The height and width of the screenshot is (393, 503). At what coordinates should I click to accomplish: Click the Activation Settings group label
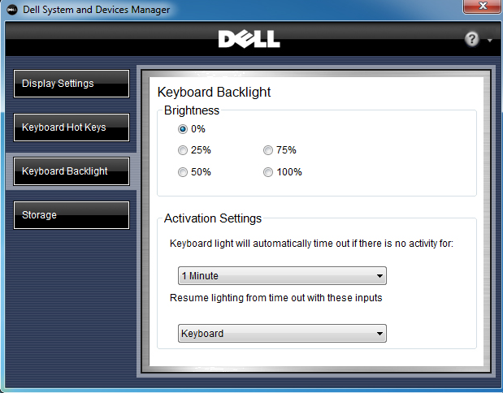tap(213, 218)
